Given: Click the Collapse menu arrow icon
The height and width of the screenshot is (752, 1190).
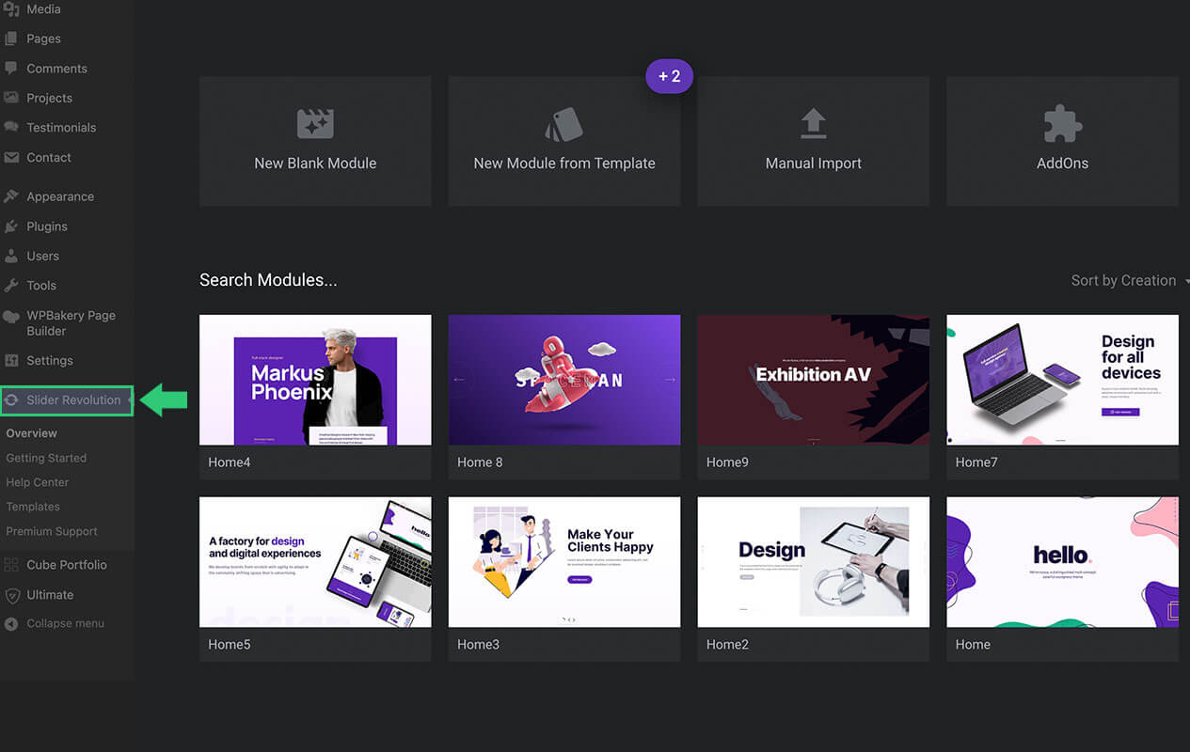Looking at the screenshot, I should [11, 624].
